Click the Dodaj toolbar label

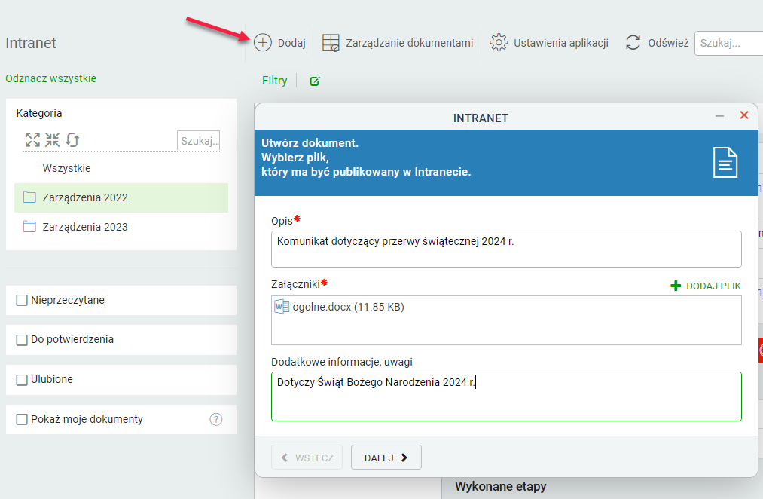click(x=291, y=43)
